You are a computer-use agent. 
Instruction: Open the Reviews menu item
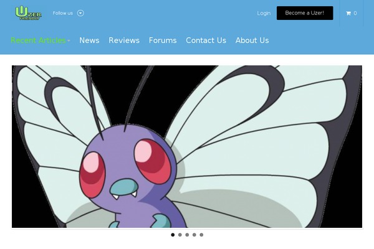click(124, 40)
